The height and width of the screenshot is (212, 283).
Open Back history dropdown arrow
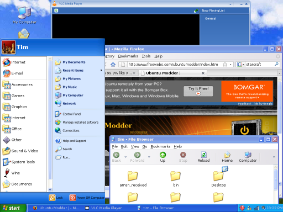[125, 157]
